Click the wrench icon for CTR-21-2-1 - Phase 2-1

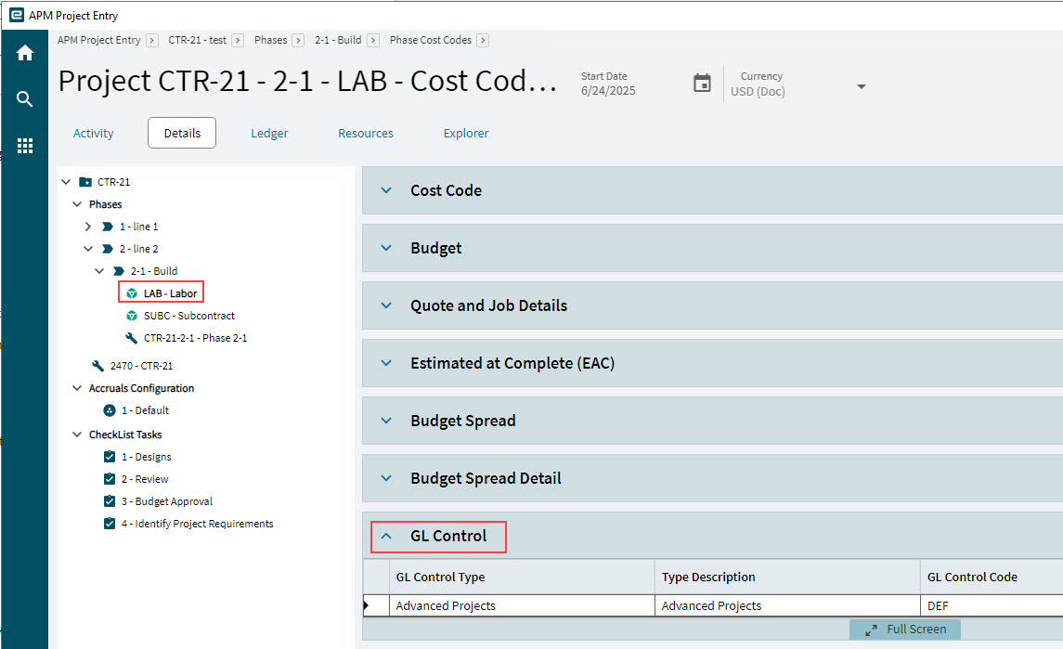[x=132, y=338]
